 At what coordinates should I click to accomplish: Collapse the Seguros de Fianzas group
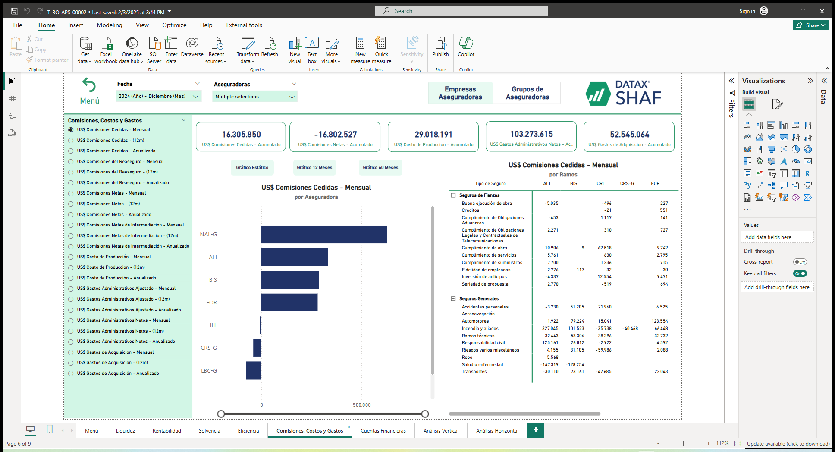[453, 195]
